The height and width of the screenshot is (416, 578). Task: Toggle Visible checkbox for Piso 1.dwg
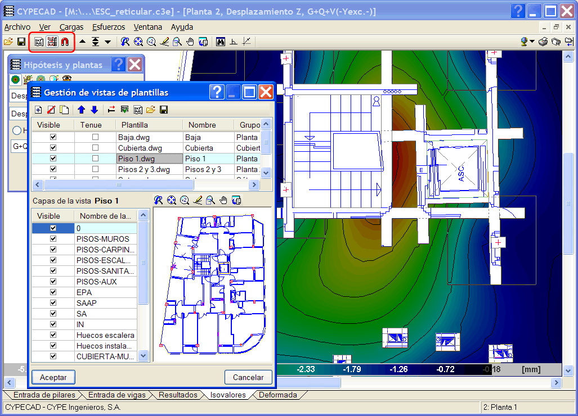(x=53, y=159)
